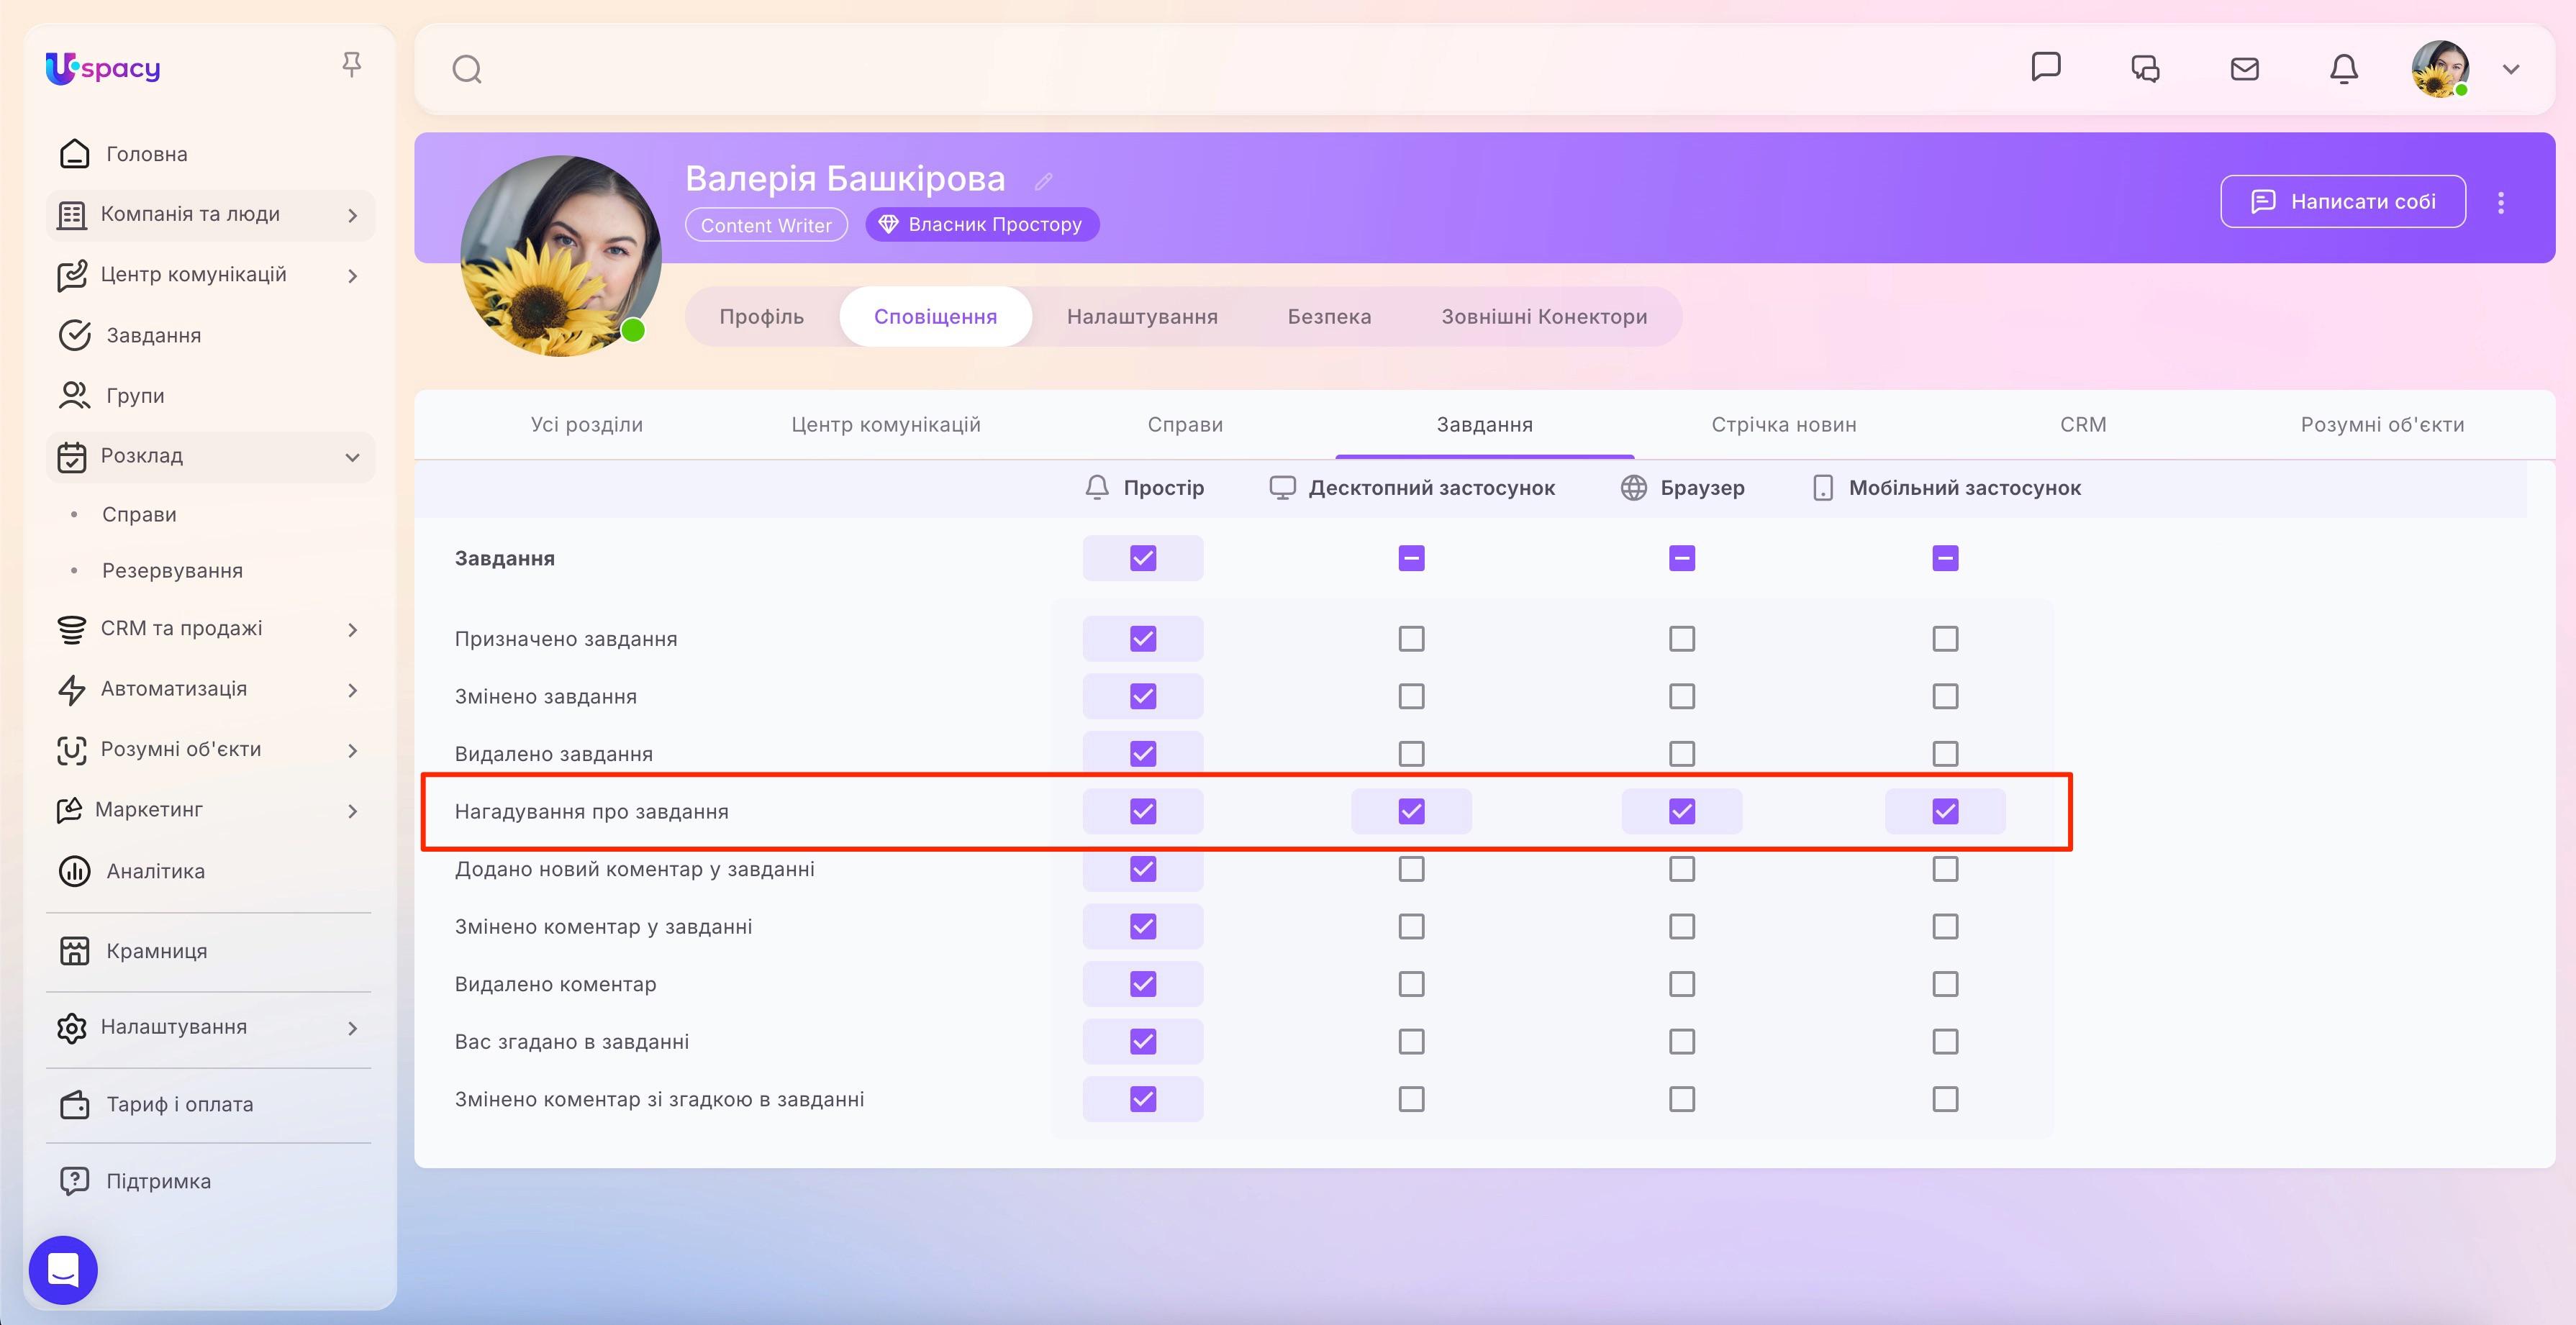Viewport: 2576px width, 1325px height.
Task: Open the Intercom support chat launcher
Action: [63, 1270]
